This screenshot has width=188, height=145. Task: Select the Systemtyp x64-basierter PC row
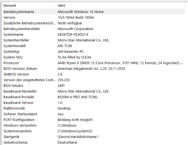pyautogui.click(x=94, y=52)
